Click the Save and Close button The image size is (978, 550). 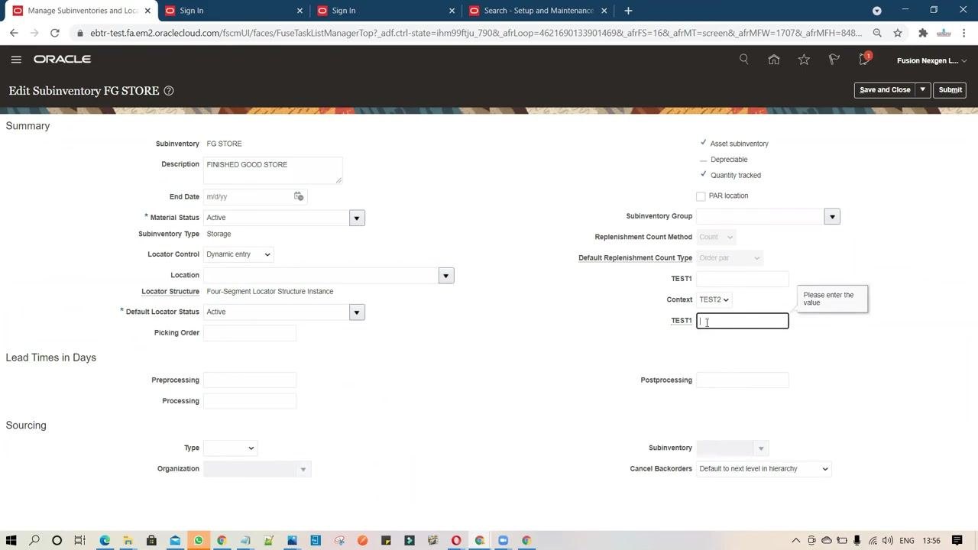point(885,90)
